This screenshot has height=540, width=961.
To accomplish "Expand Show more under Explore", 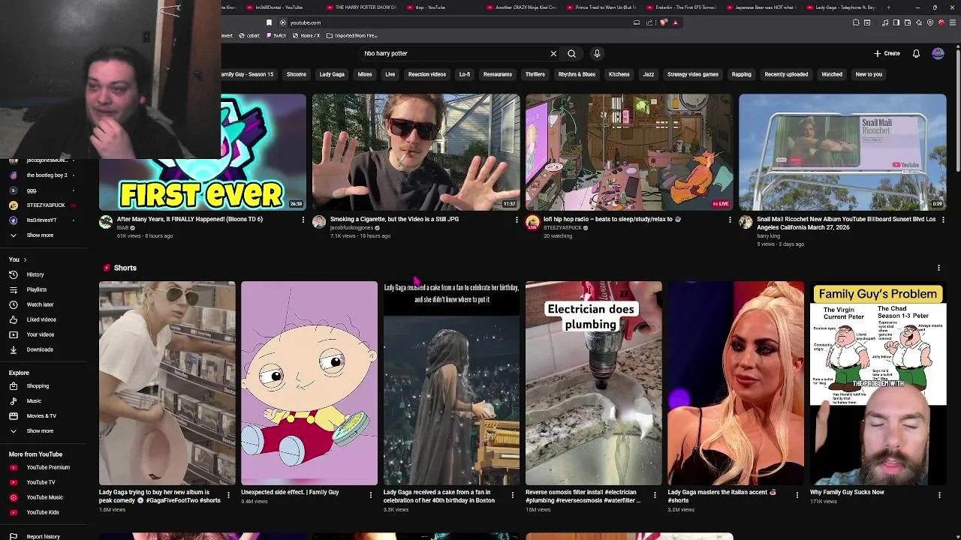I will point(40,431).
